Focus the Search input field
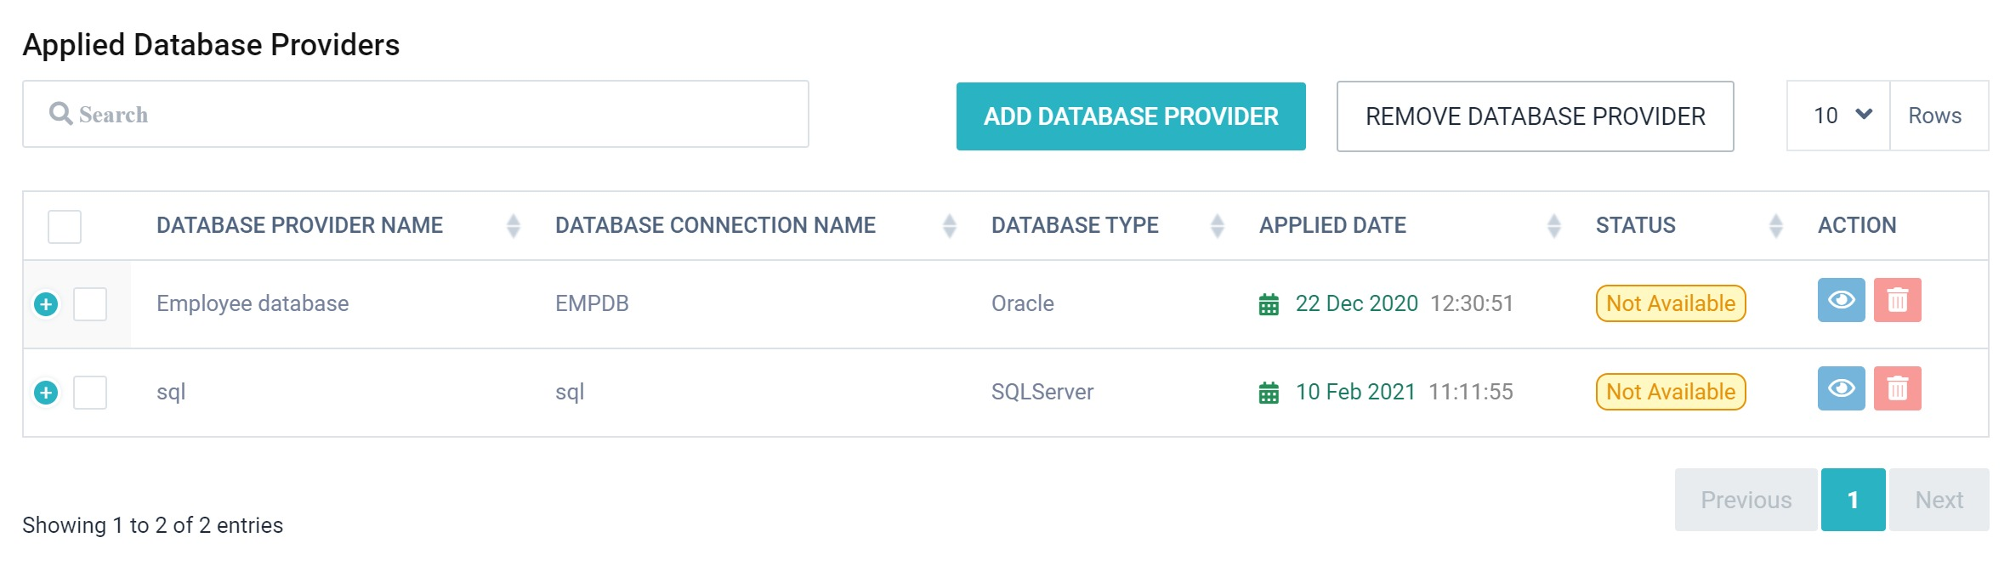 pos(416,114)
